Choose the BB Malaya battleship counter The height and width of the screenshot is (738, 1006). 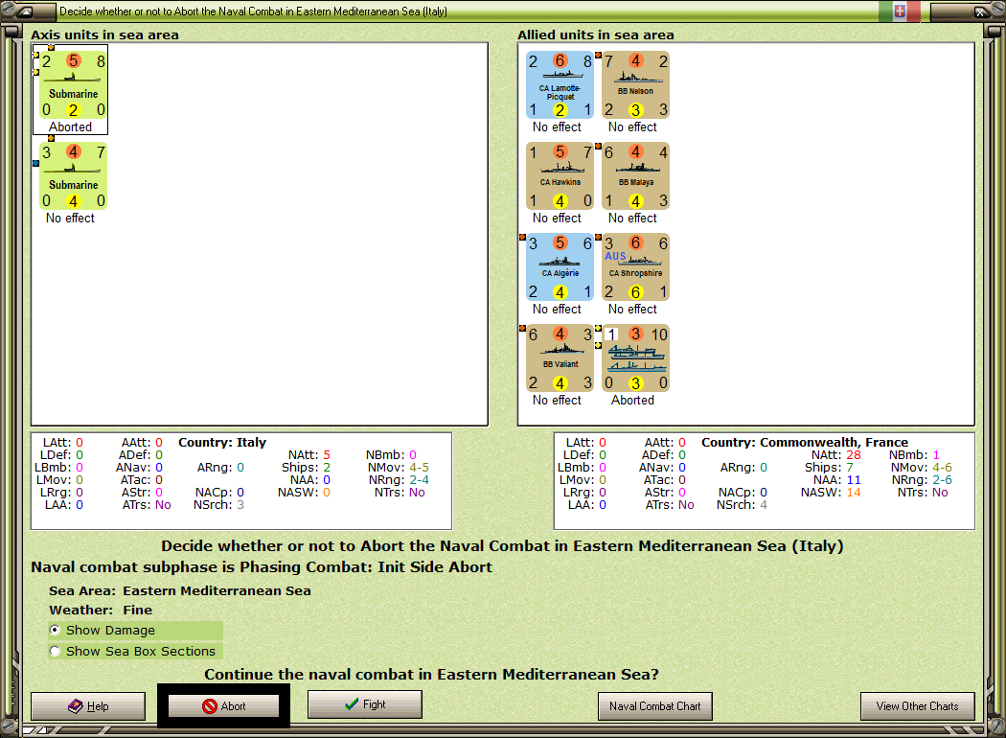click(635, 175)
